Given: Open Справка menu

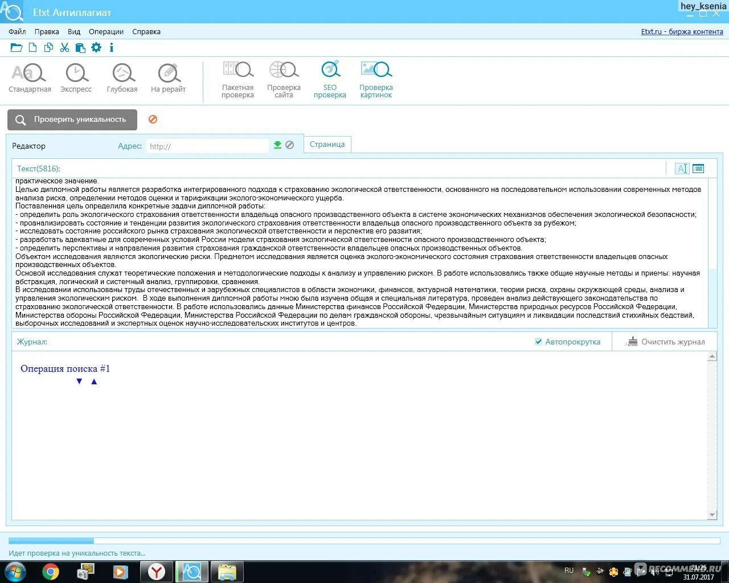Looking at the screenshot, I should pyautogui.click(x=146, y=32).
